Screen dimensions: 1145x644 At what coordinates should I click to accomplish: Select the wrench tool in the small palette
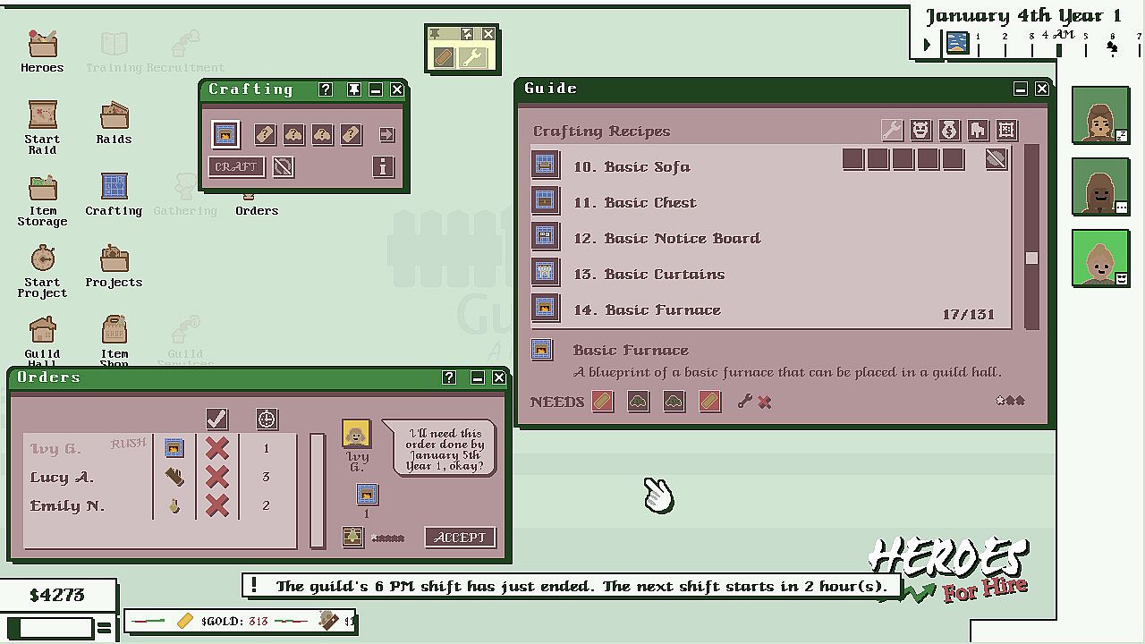click(472, 57)
